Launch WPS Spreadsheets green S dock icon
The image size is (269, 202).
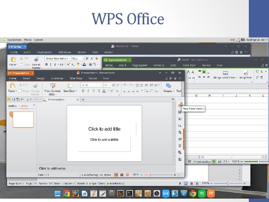pyautogui.click(x=202, y=194)
